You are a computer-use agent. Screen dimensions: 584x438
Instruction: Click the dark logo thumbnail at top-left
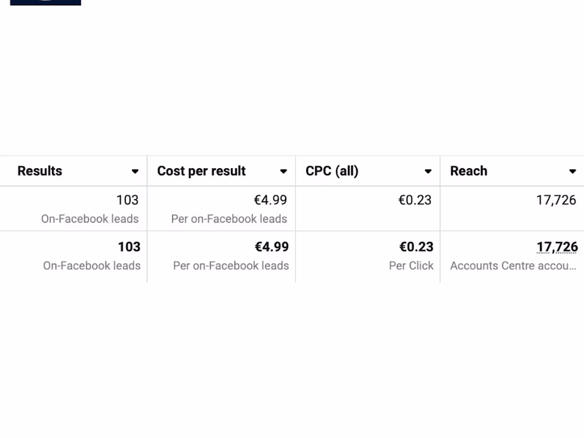click(x=46, y=3)
